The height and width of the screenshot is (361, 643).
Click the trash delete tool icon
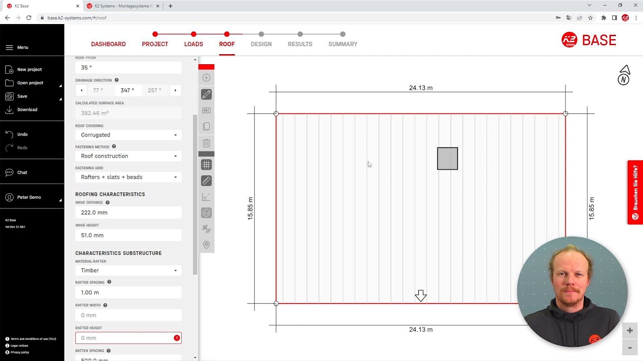pos(206,143)
